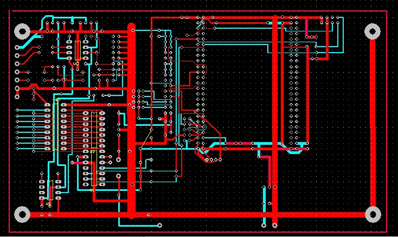
Task: Select the tall yellow outline of U2 chip
Action: click(x=94, y=130)
